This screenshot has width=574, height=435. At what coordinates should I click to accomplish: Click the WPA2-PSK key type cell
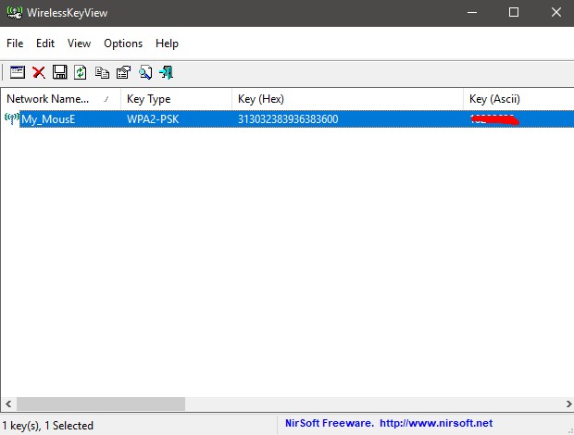point(153,118)
